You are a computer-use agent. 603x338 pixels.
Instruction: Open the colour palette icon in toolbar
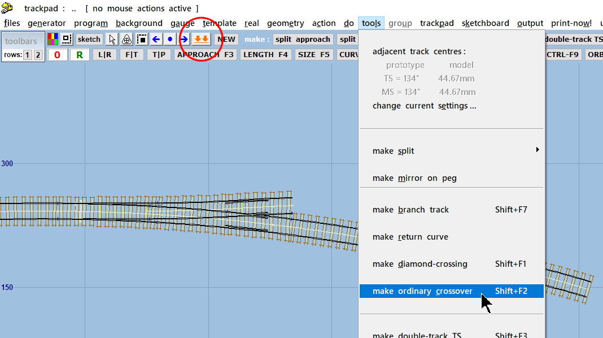pyautogui.click(x=53, y=39)
